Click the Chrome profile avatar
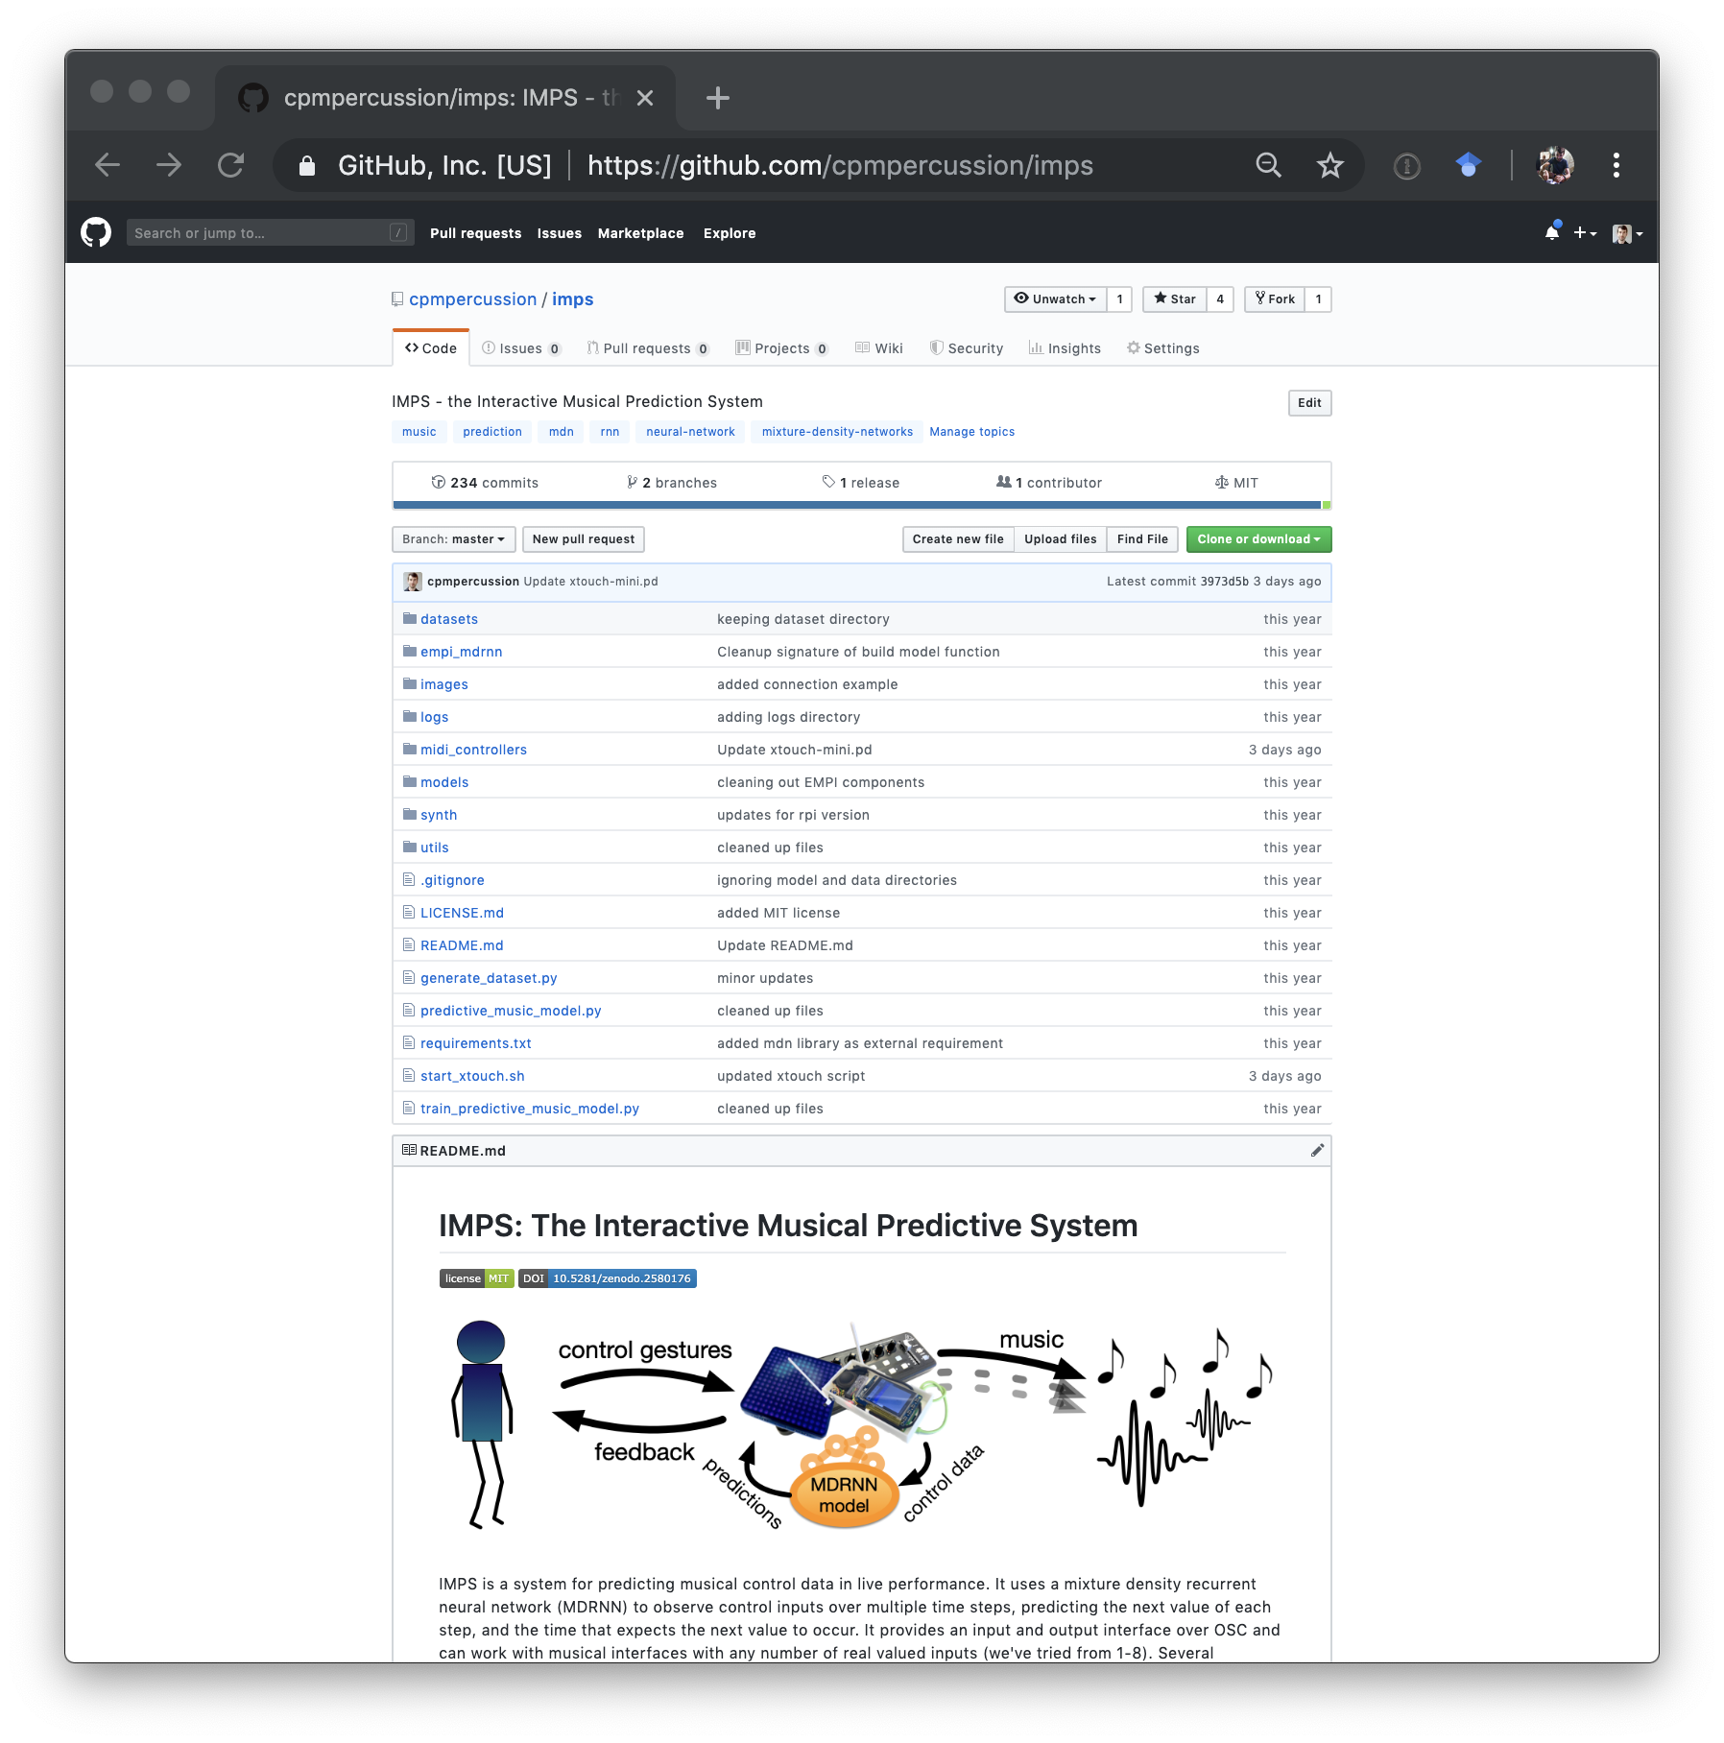The width and height of the screenshot is (1724, 1743). tap(1555, 165)
